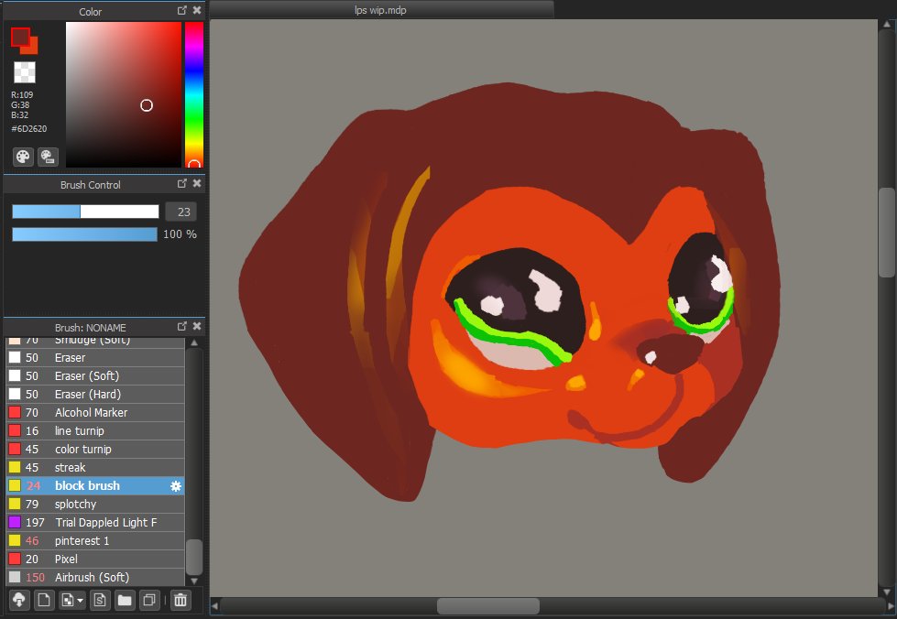
Task: Click brush list scroll down arrow
Action: point(194,581)
